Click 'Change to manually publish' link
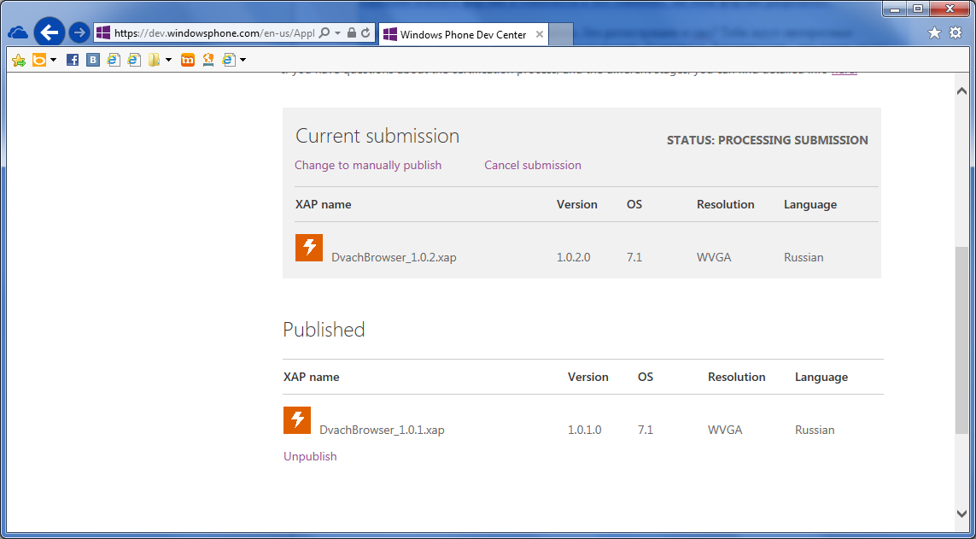 tap(368, 165)
